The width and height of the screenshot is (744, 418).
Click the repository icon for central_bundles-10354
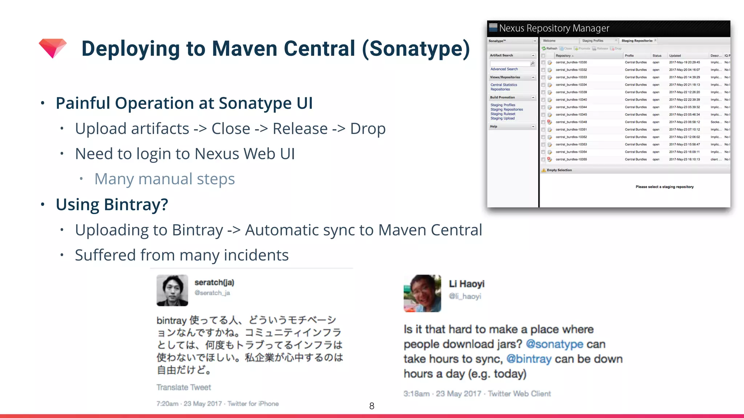550,152
